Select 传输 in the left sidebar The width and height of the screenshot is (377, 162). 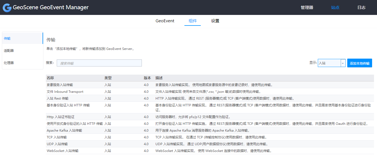tap(7, 38)
